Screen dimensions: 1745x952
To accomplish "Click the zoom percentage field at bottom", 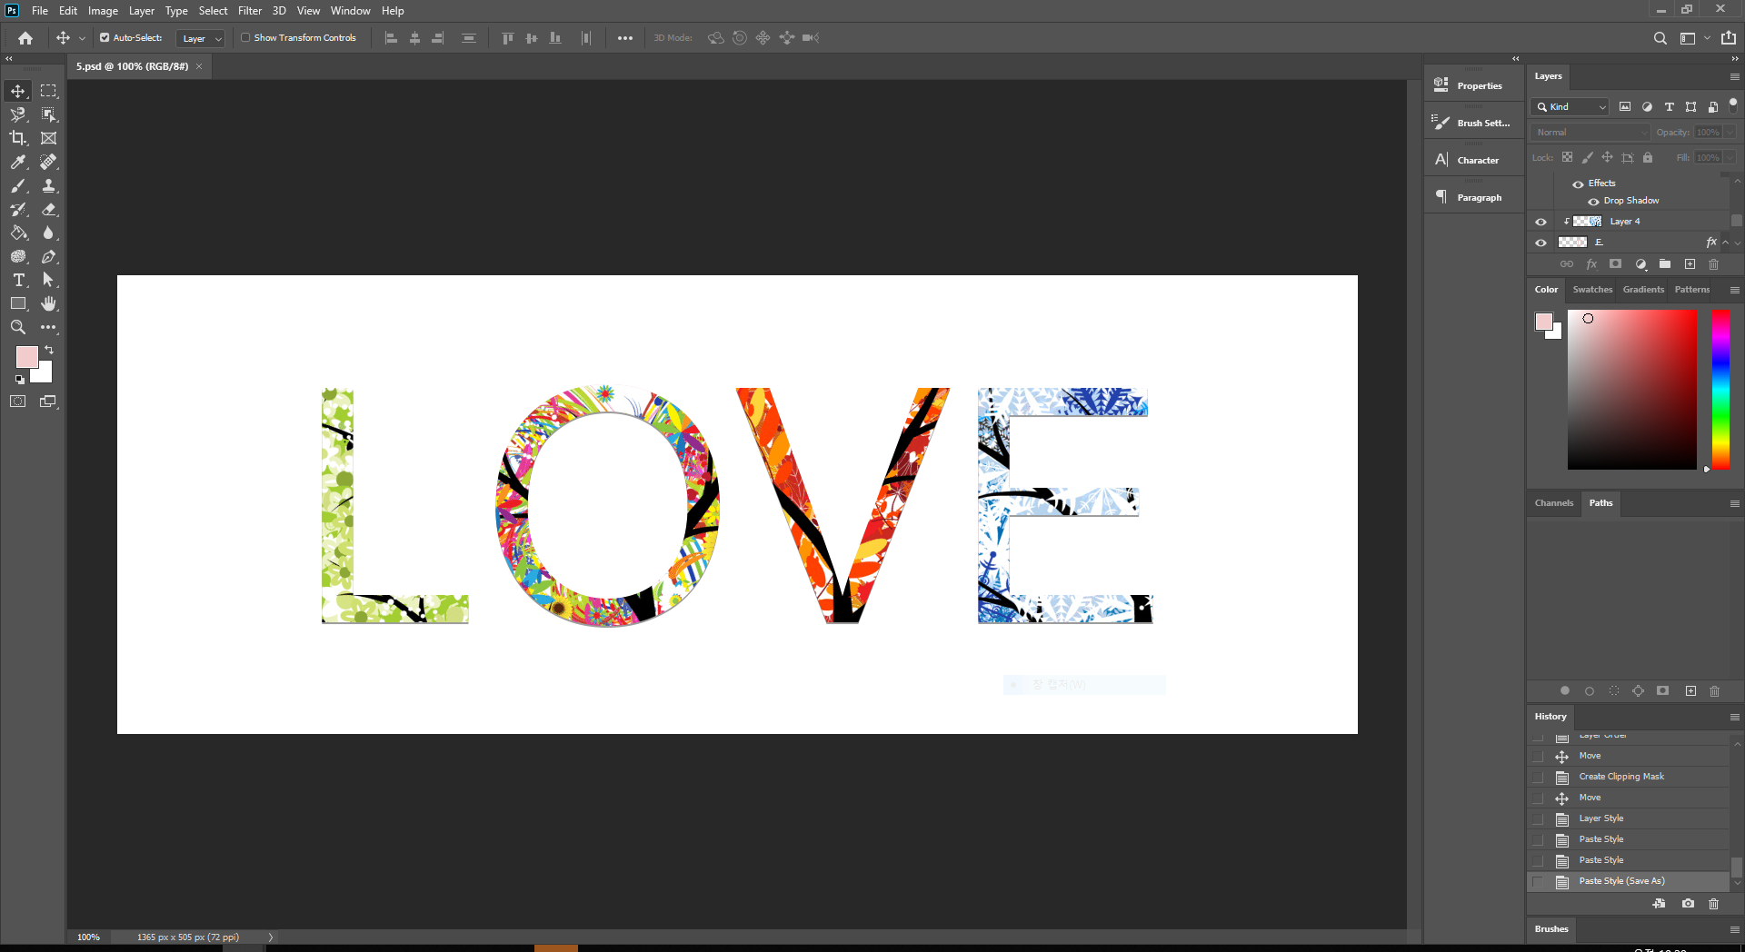I will (88, 937).
